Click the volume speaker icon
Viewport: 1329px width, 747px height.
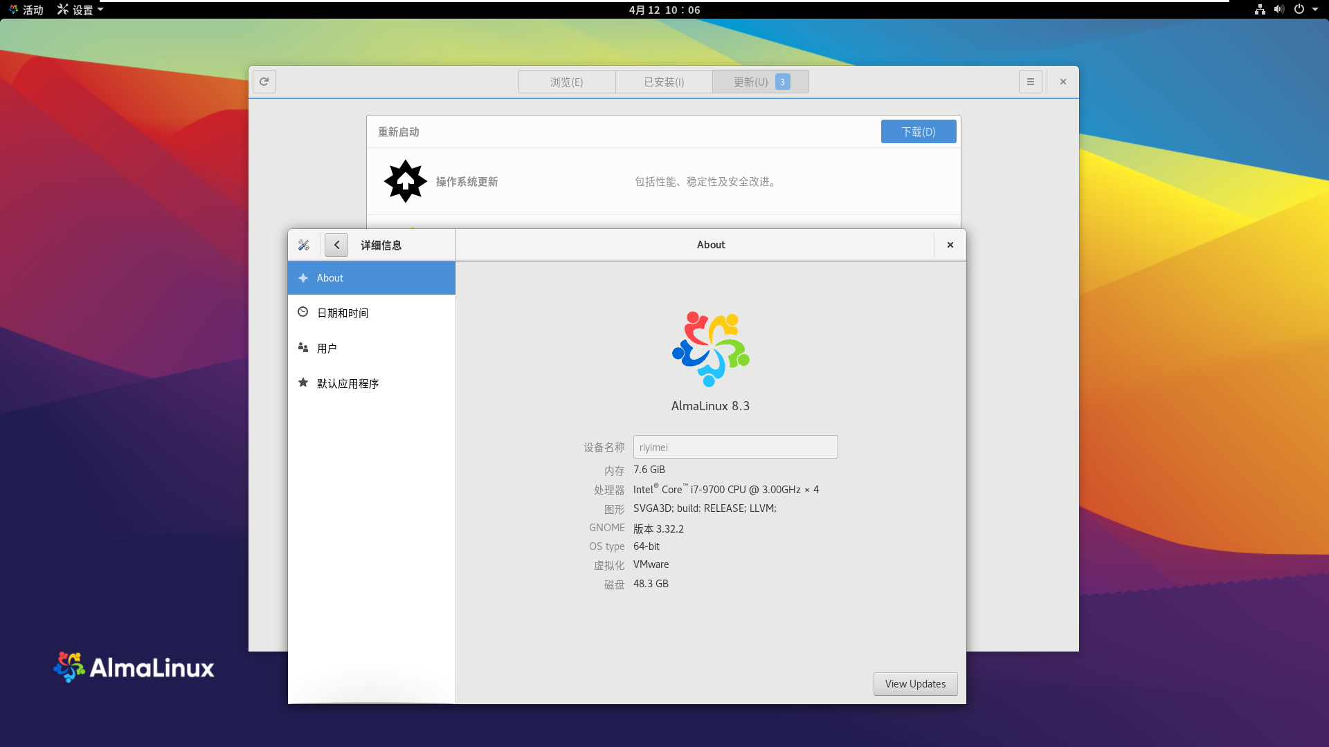(x=1278, y=10)
